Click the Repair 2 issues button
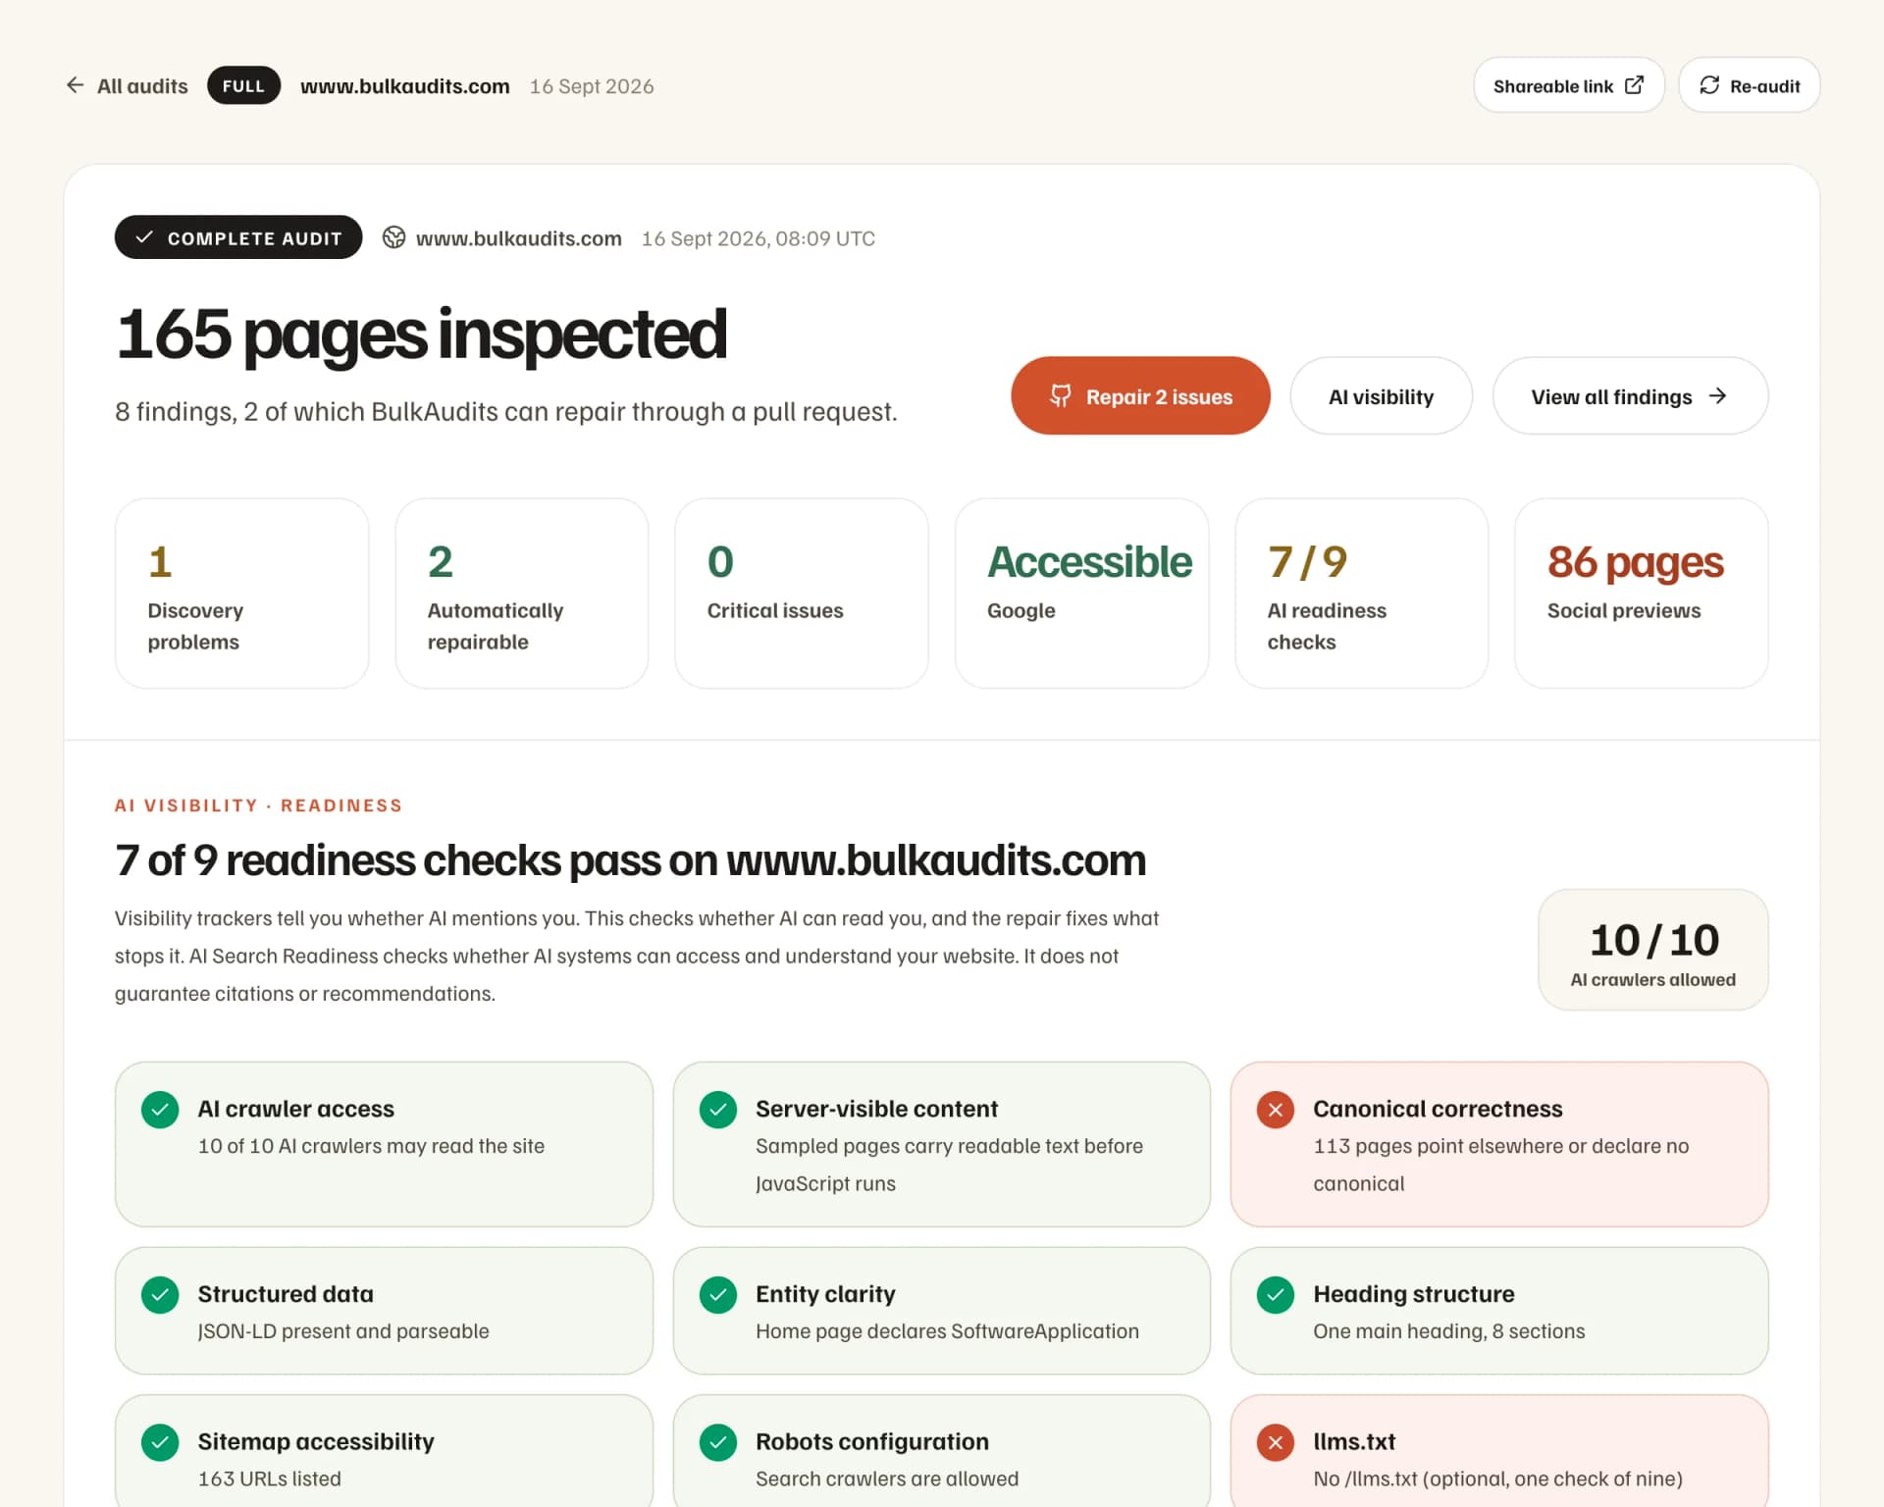 pos(1140,395)
